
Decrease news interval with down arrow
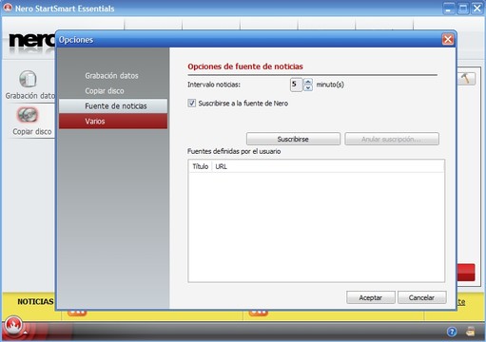coord(308,87)
